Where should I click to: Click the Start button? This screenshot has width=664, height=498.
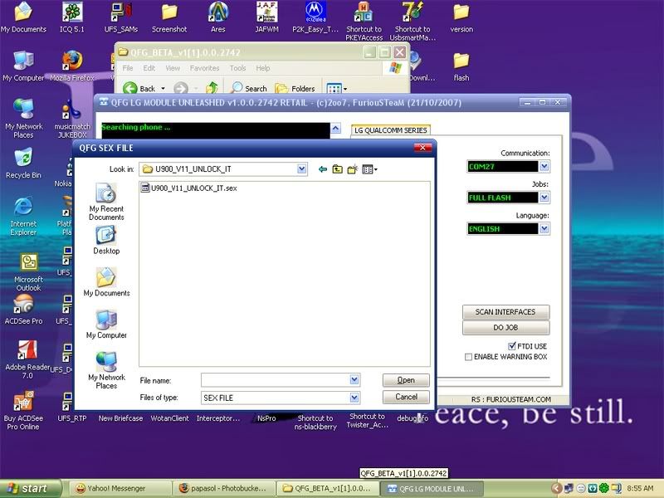tap(30, 488)
